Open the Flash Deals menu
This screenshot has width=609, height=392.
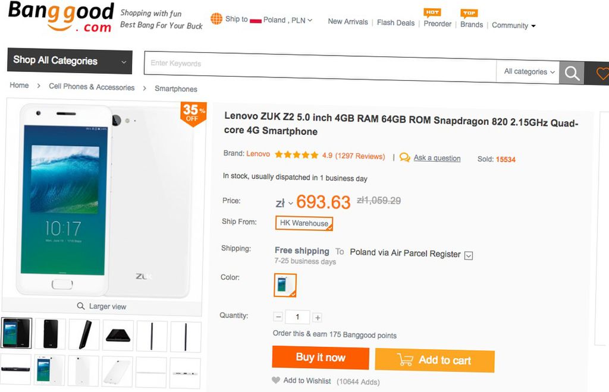click(x=395, y=23)
